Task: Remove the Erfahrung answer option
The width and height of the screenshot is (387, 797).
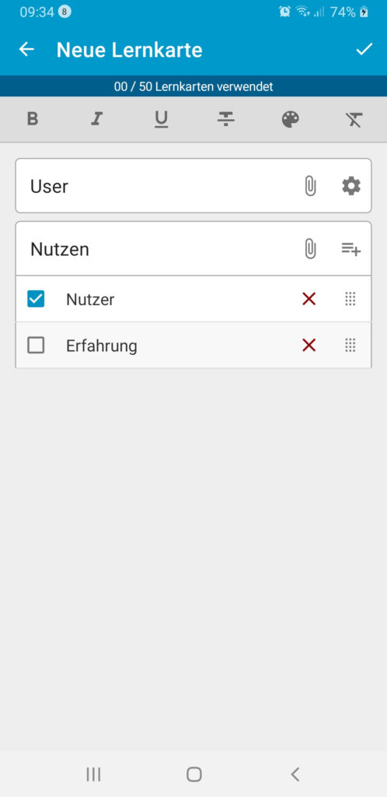Action: pos(309,346)
